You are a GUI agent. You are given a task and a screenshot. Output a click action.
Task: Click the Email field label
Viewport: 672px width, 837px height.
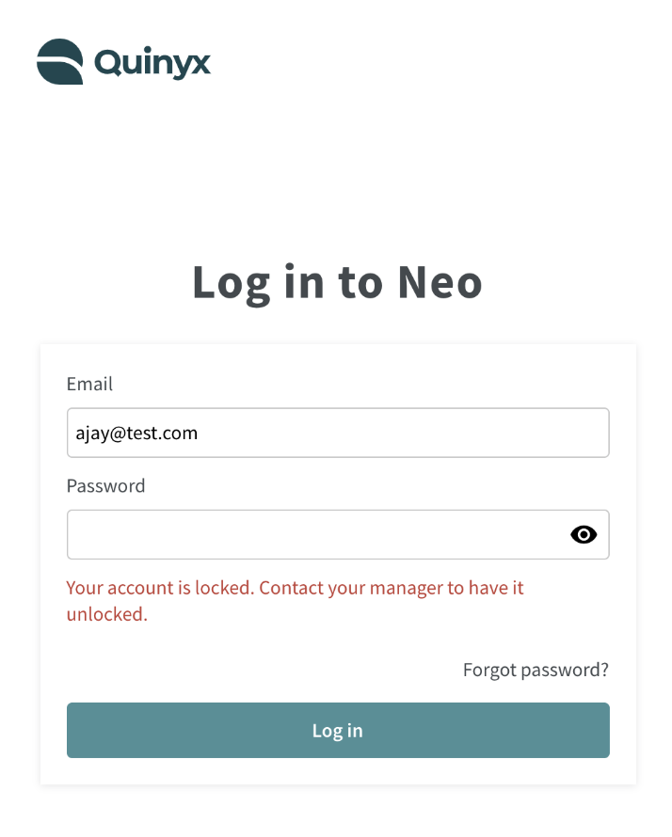pos(89,384)
